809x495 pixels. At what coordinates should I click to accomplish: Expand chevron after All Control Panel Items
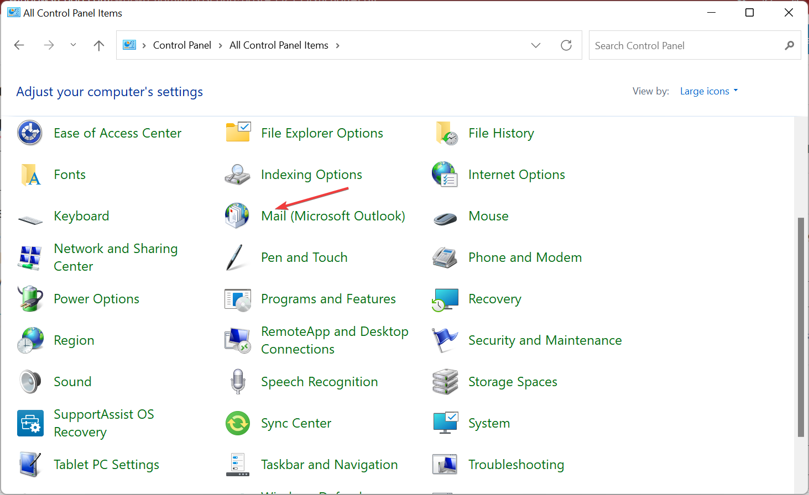coord(338,45)
